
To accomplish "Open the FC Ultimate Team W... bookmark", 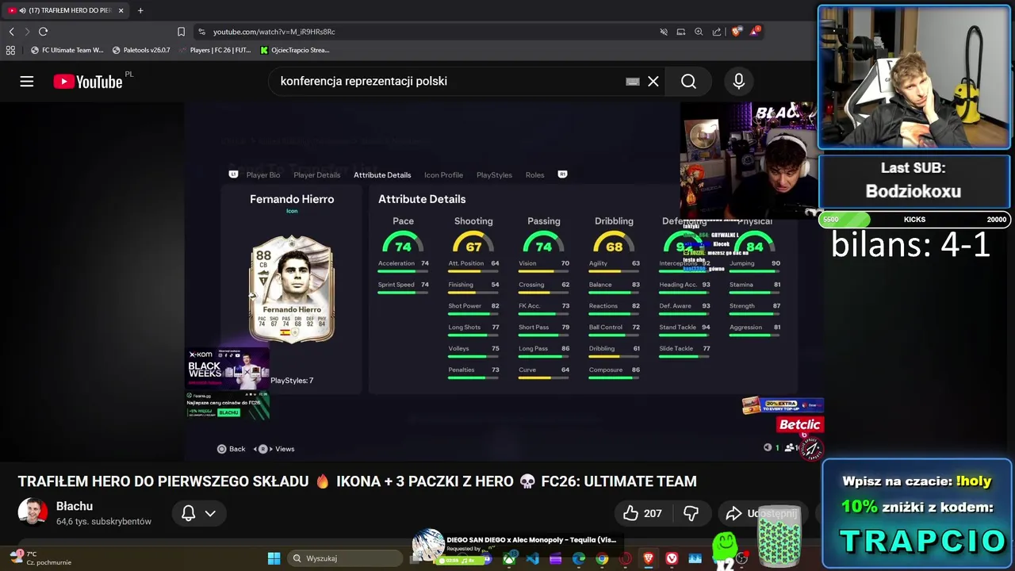I will click(x=67, y=50).
